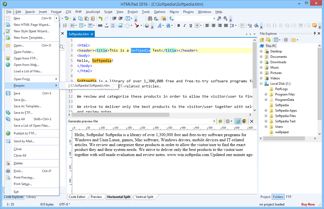This screenshot has height=209, width=324.
Task: Click the Cut scissors icon
Action: [74, 19]
